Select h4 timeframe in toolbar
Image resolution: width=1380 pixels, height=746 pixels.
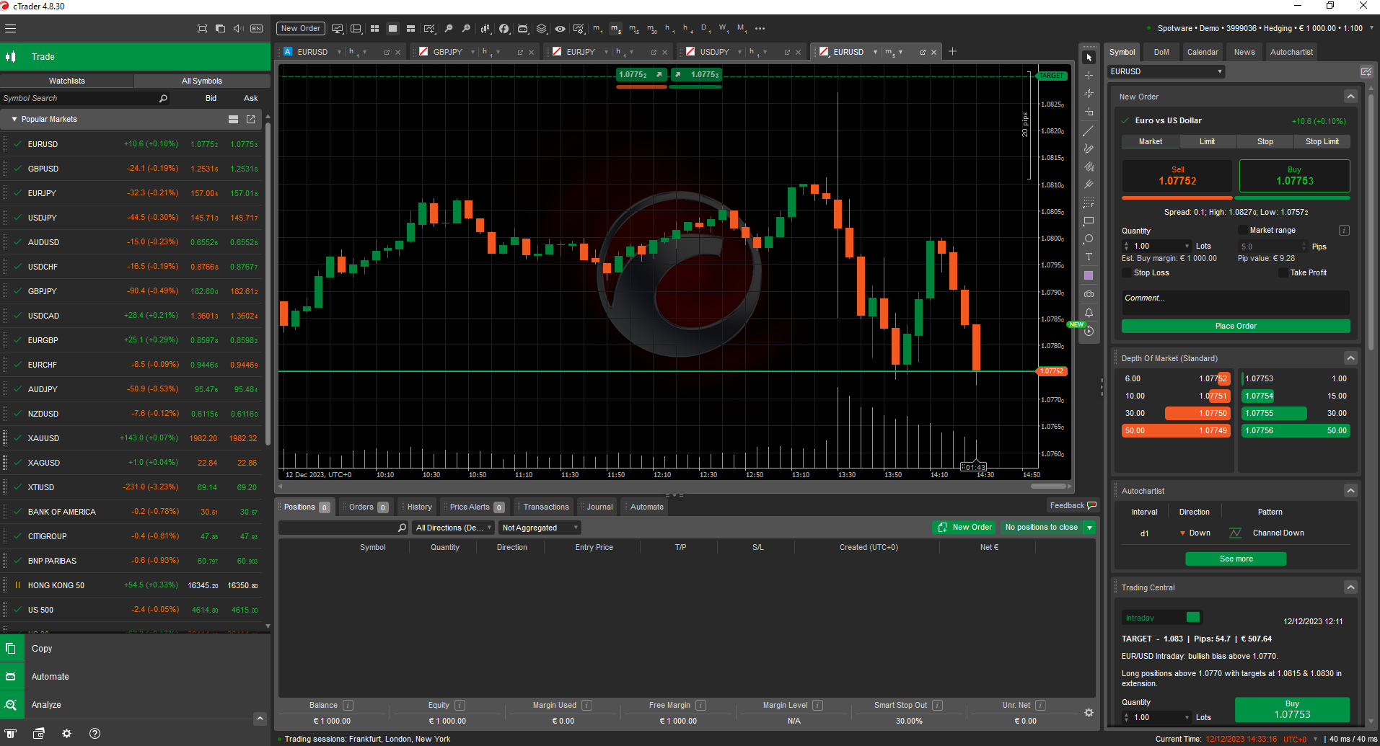[687, 29]
